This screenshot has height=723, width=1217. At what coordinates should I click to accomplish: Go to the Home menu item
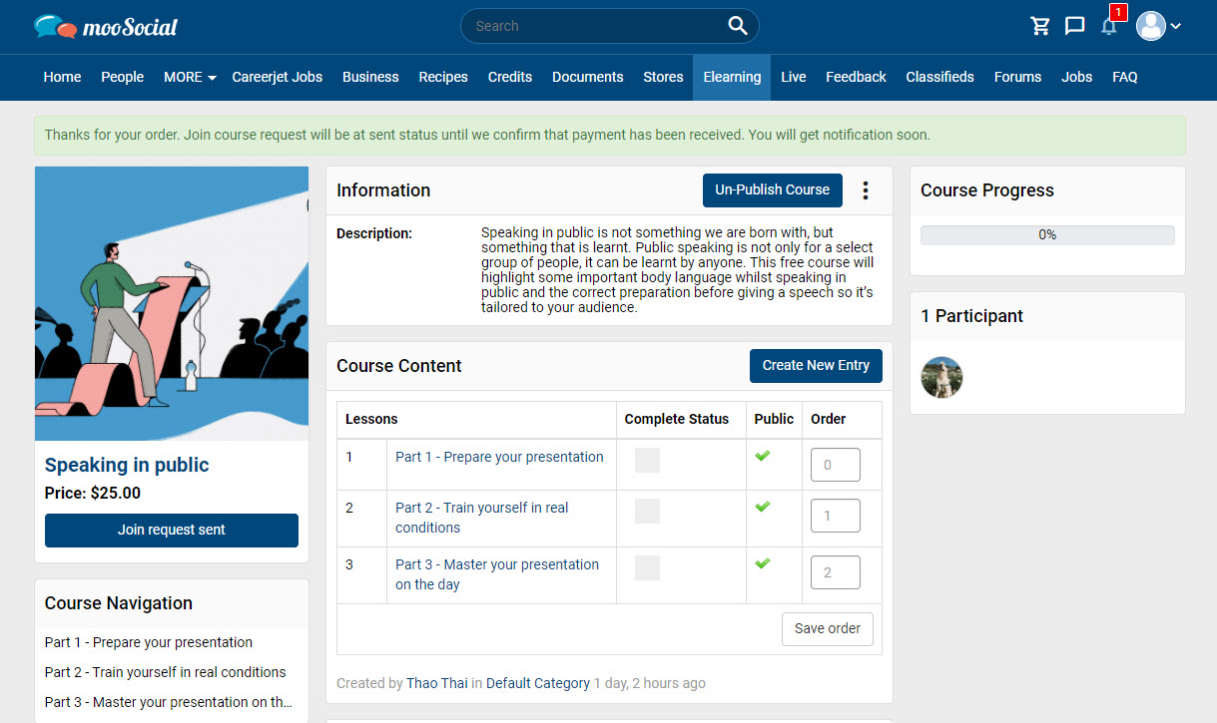[63, 77]
